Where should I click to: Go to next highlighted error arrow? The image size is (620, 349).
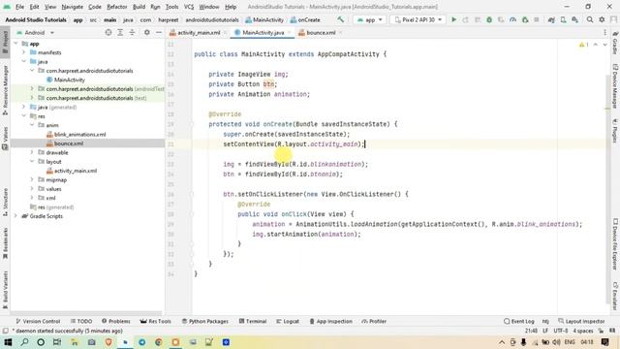point(604,45)
